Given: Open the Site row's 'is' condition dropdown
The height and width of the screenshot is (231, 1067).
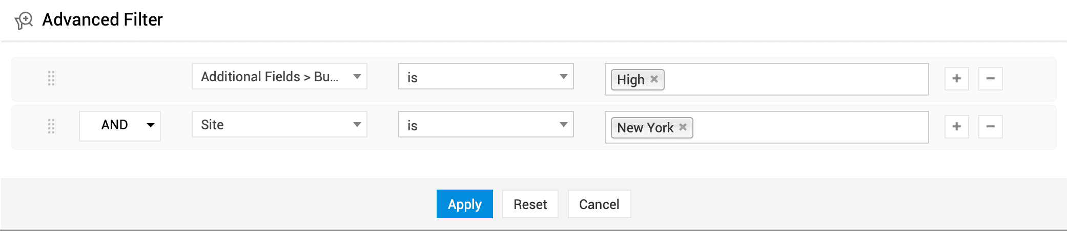Looking at the screenshot, I should [x=485, y=125].
